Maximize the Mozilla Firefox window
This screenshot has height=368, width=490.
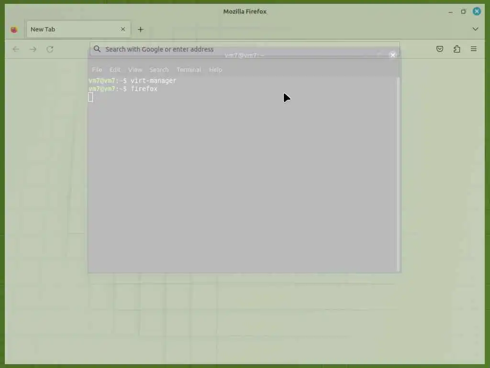[463, 11]
